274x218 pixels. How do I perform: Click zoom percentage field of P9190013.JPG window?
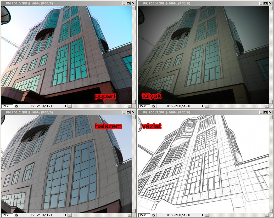point(7,106)
